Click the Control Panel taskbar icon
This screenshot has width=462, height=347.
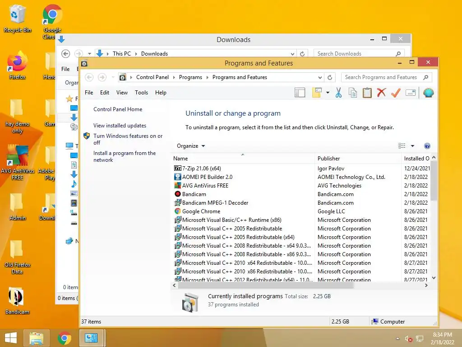(x=91, y=338)
